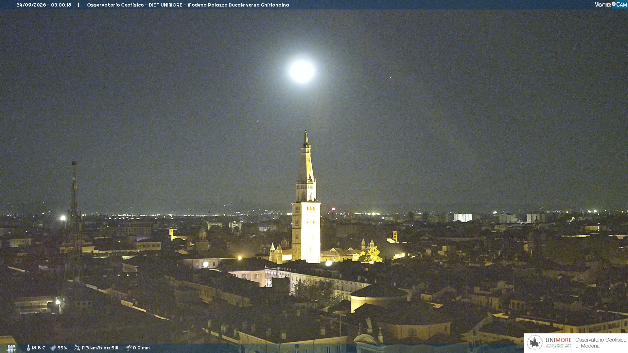Viewport: 628px width, 353px height.
Task: Click the DATI METEO badge
Action: [11, 348]
